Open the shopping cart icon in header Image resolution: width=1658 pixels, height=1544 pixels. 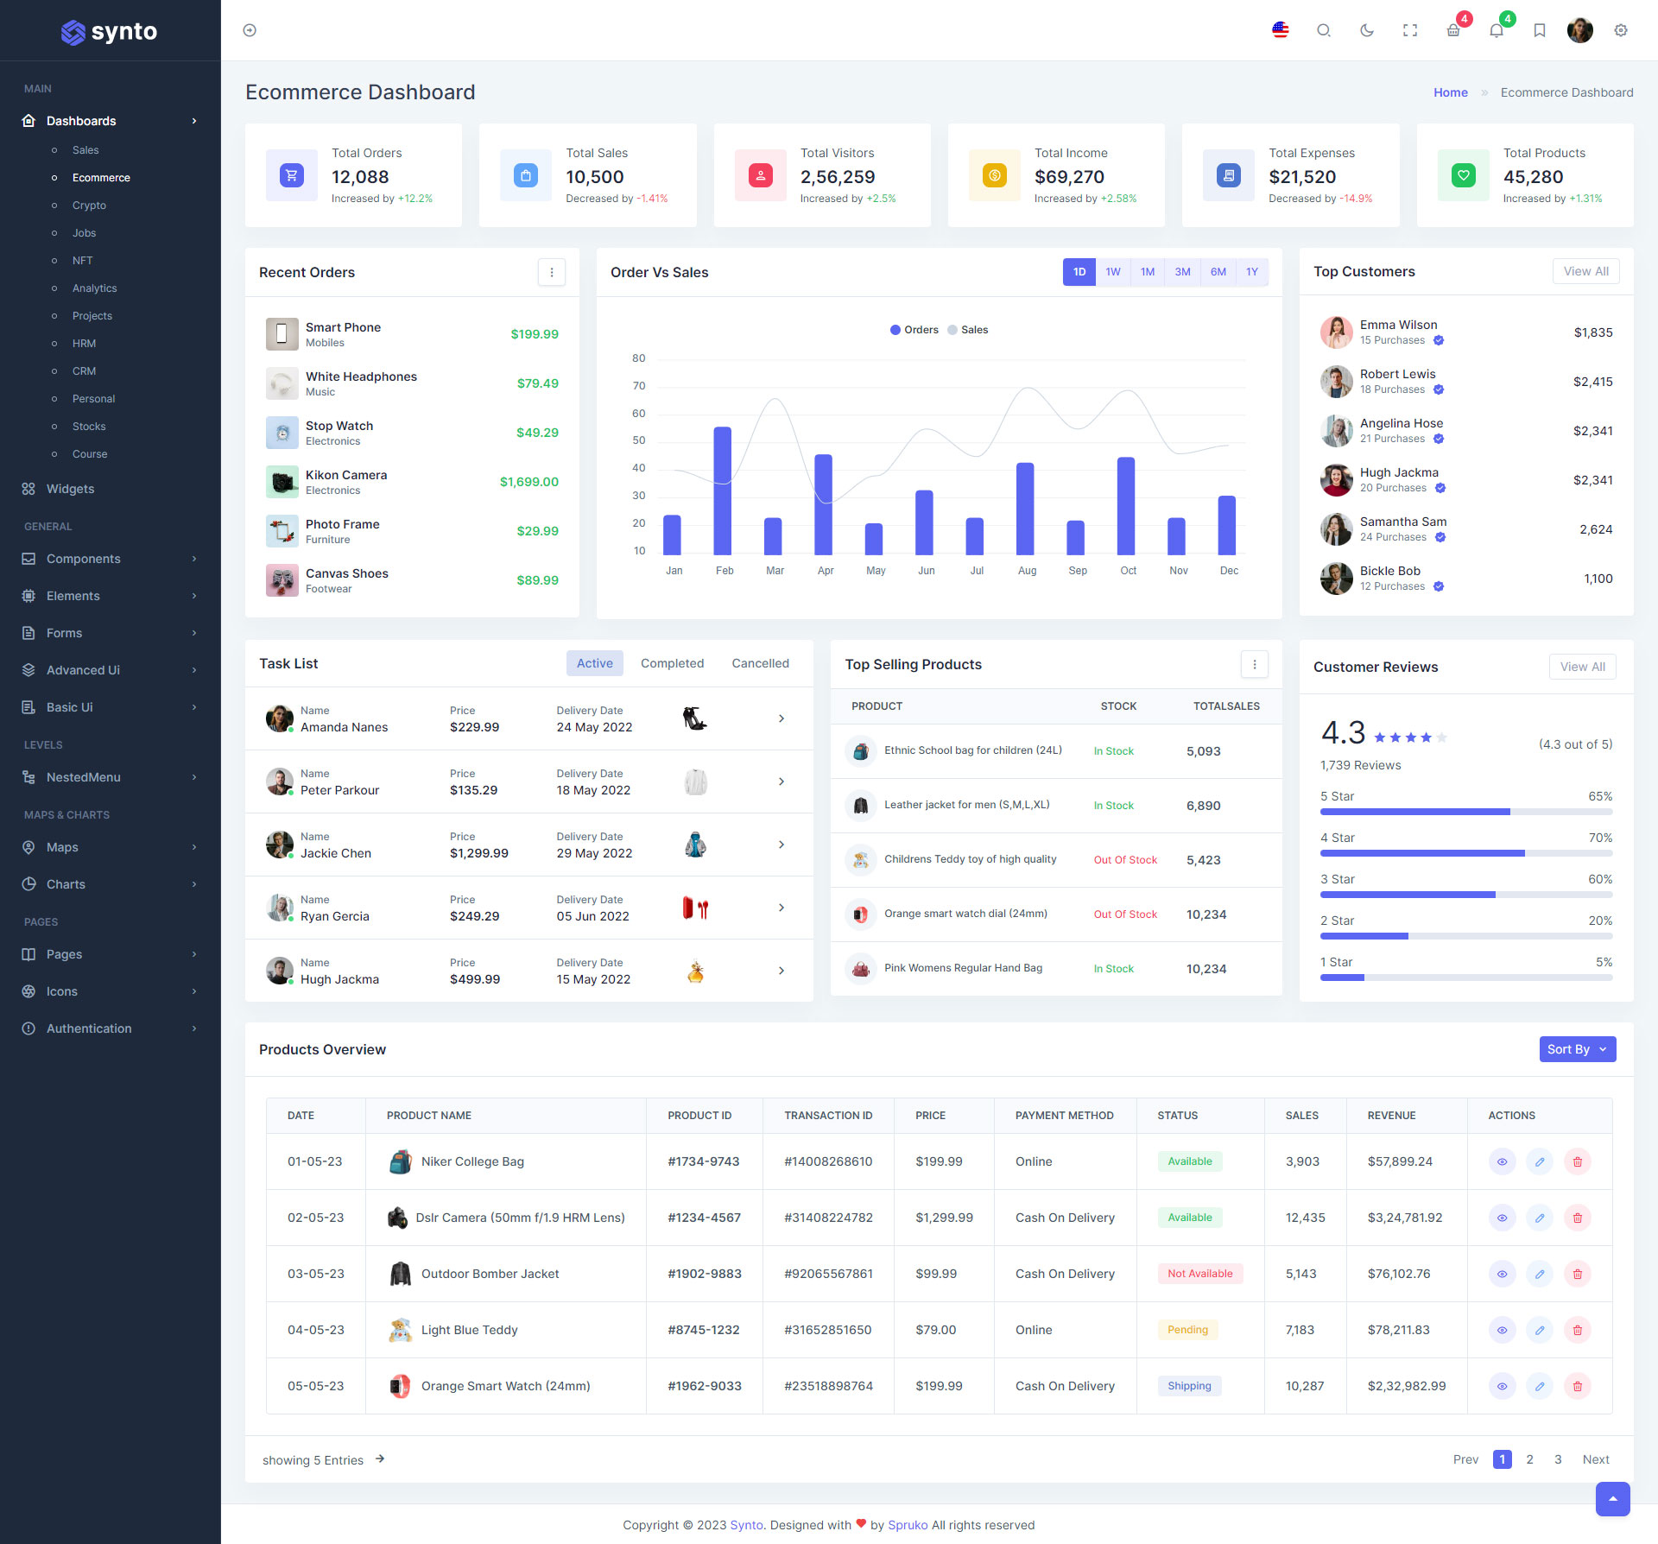pyautogui.click(x=1453, y=30)
